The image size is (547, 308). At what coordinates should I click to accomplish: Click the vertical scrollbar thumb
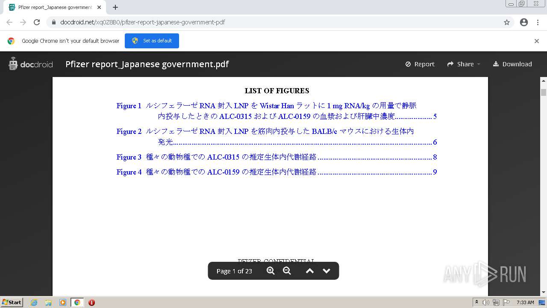click(544, 92)
